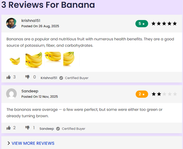Image resolution: width=183 pixels, height=149 pixels.
Task: Click Sandeep's certified buyer checkmark icon
Action: (58, 129)
